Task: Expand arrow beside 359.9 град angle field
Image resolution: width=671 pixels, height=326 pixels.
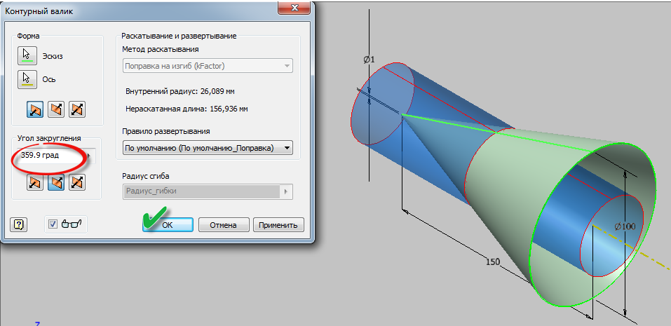Action: coord(89,156)
